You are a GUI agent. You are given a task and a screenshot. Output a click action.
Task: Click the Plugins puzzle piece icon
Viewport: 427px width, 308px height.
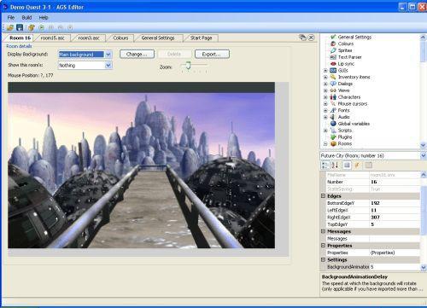point(333,137)
